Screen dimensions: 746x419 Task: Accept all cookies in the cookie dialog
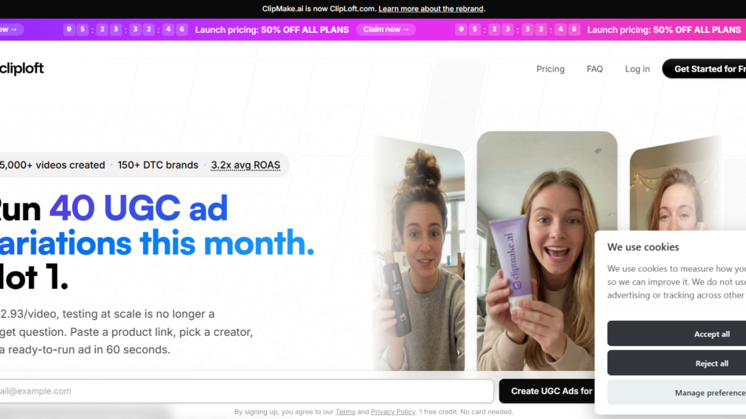point(677,334)
